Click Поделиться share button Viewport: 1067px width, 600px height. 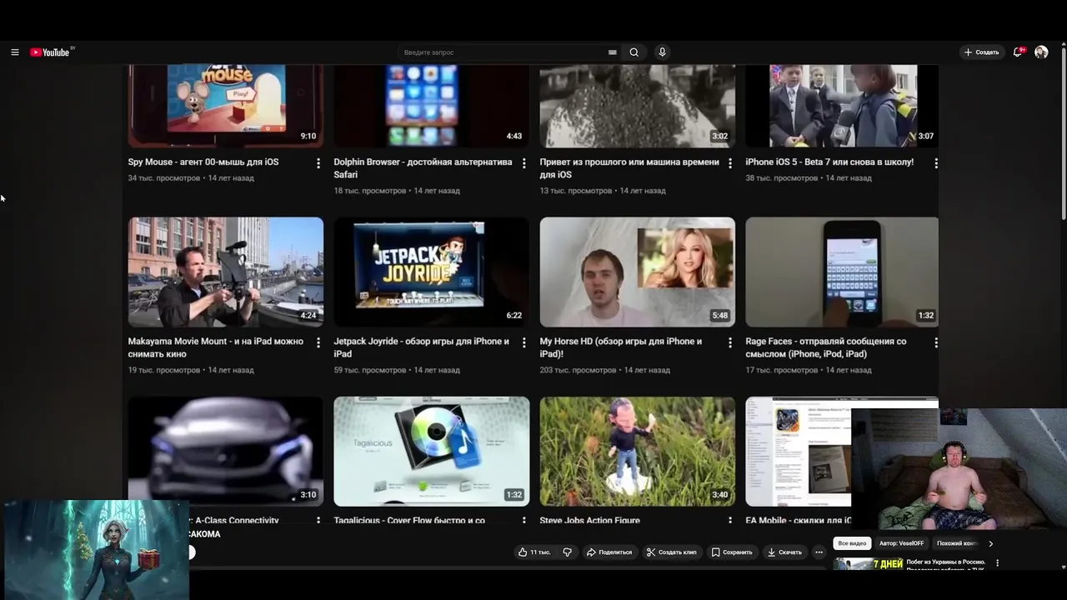click(x=609, y=552)
